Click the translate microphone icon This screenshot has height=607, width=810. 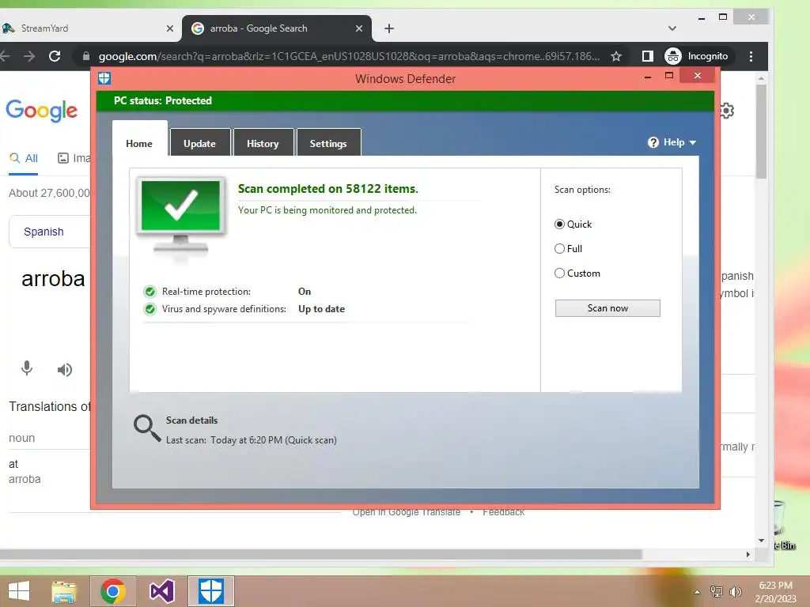(27, 368)
